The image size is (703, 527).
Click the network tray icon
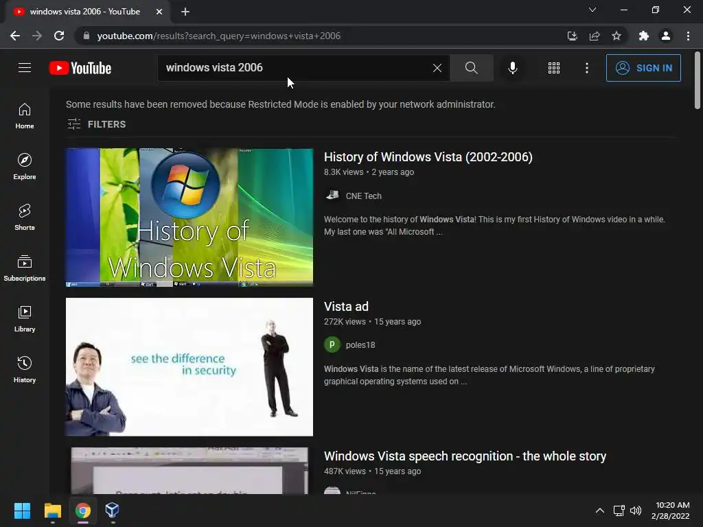tap(619, 511)
